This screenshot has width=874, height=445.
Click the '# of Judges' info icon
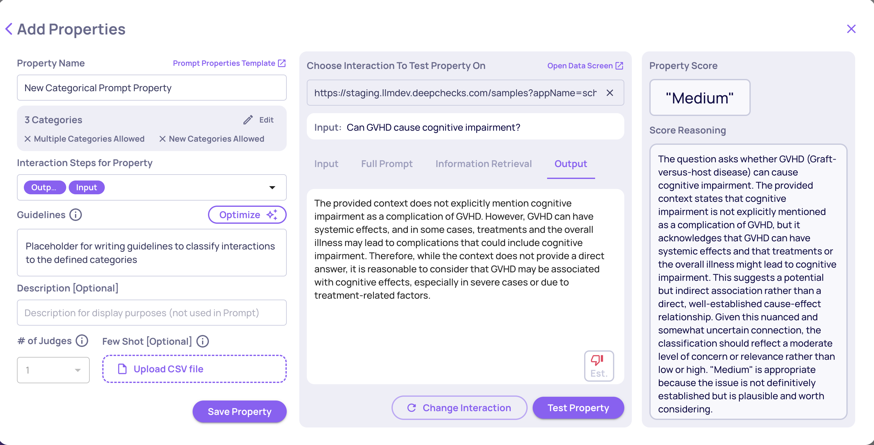(82, 341)
